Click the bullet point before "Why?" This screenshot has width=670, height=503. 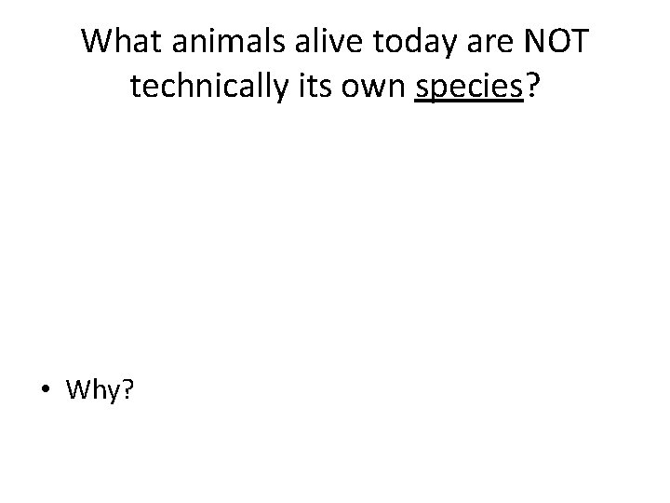click(x=47, y=391)
